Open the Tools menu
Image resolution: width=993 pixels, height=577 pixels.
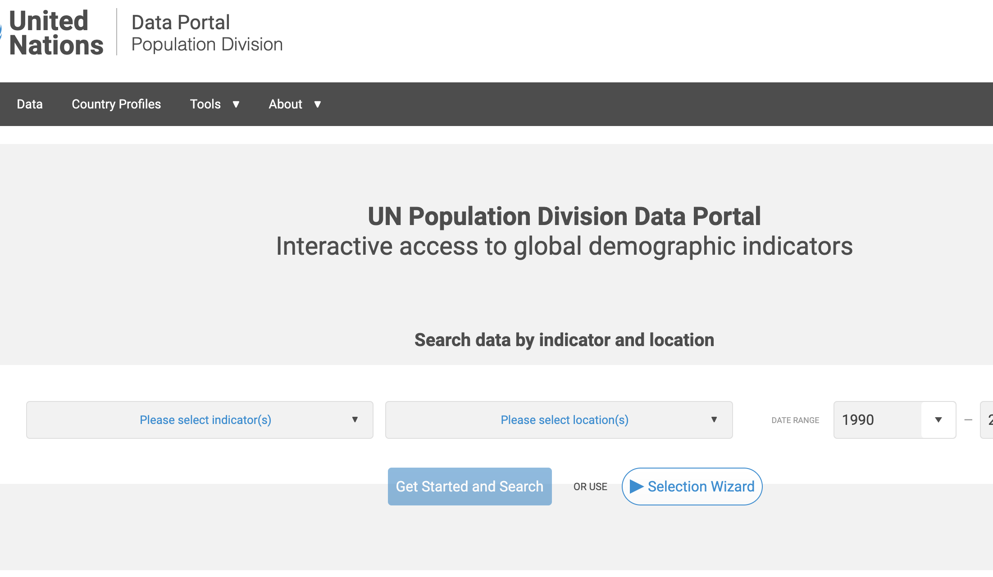205,104
